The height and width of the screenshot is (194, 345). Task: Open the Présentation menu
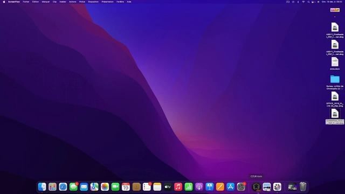pyautogui.click(x=108, y=2)
